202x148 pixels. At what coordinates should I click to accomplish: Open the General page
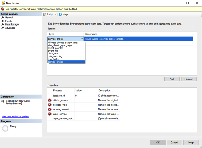click(9, 17)
